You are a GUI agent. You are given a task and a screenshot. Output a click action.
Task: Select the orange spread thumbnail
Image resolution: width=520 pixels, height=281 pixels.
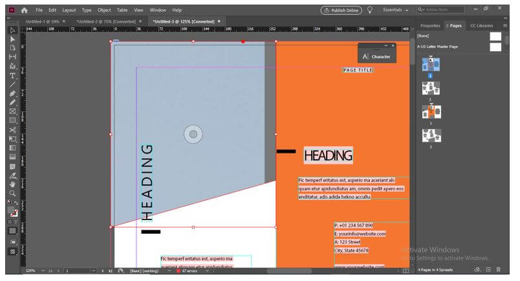point(431,112)
